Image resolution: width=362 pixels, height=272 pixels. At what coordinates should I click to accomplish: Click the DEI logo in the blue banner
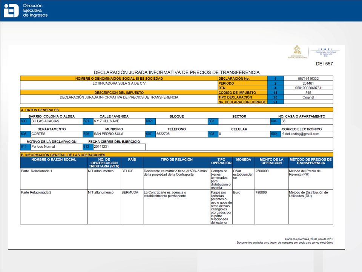[11, 11]
